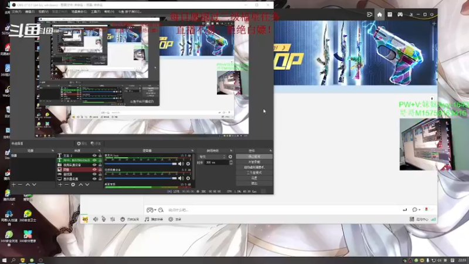This screenshot has height=264, width=469.
Task: Click the microphone icon in streaming app toolbar
Action: [104, 219]
